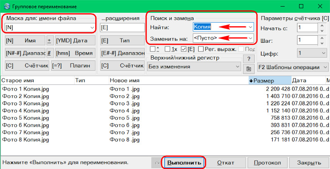
Task: Insert the [YMD] Дата placeholder
Action: click(x=75, y=41)
